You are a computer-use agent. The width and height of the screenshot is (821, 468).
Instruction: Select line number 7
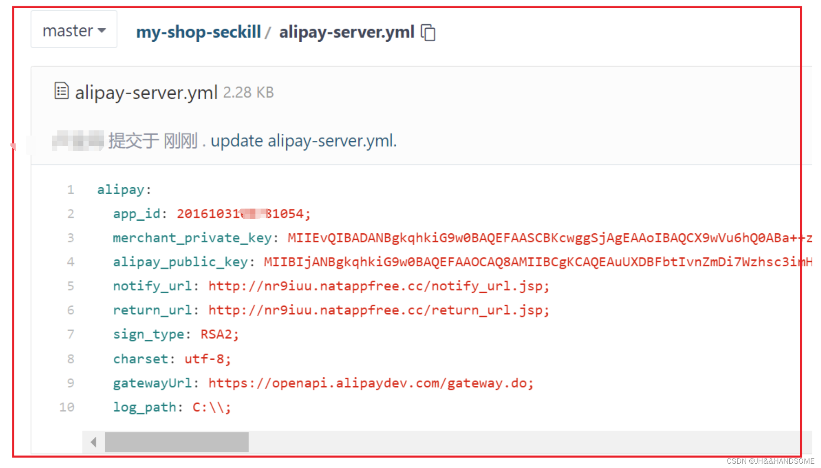click(x=71, y=334)
